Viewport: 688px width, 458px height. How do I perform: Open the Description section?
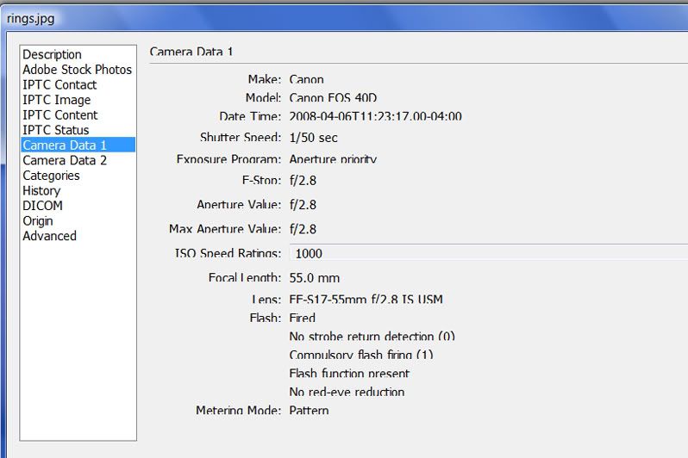click(52, 54)
